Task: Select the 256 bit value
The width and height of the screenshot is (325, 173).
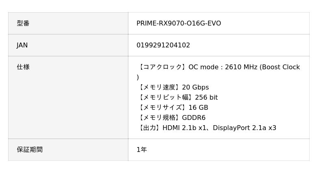Action: click(206, 98)
